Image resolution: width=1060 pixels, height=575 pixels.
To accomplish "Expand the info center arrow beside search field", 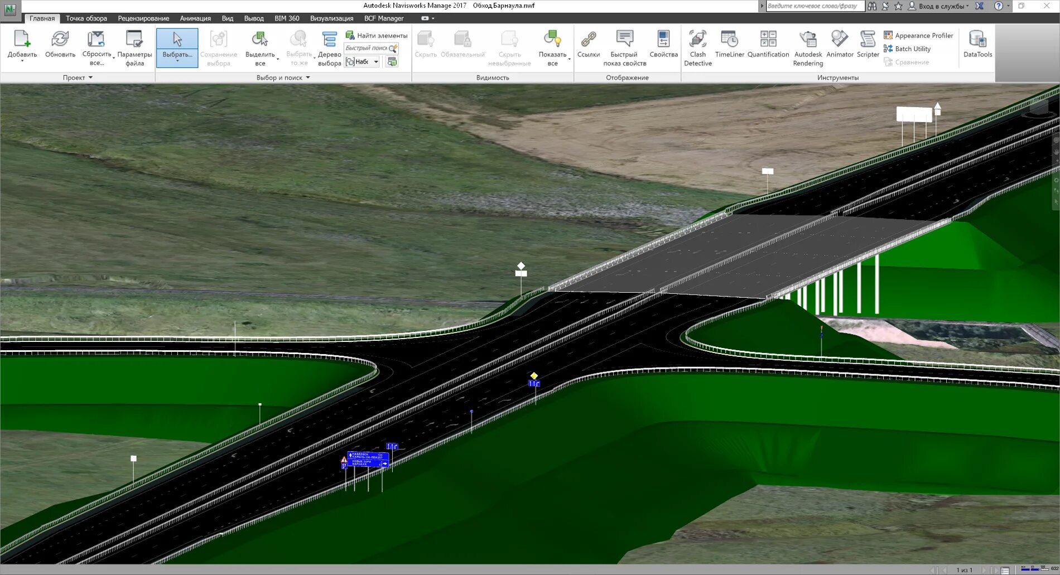I will [762, 6].
